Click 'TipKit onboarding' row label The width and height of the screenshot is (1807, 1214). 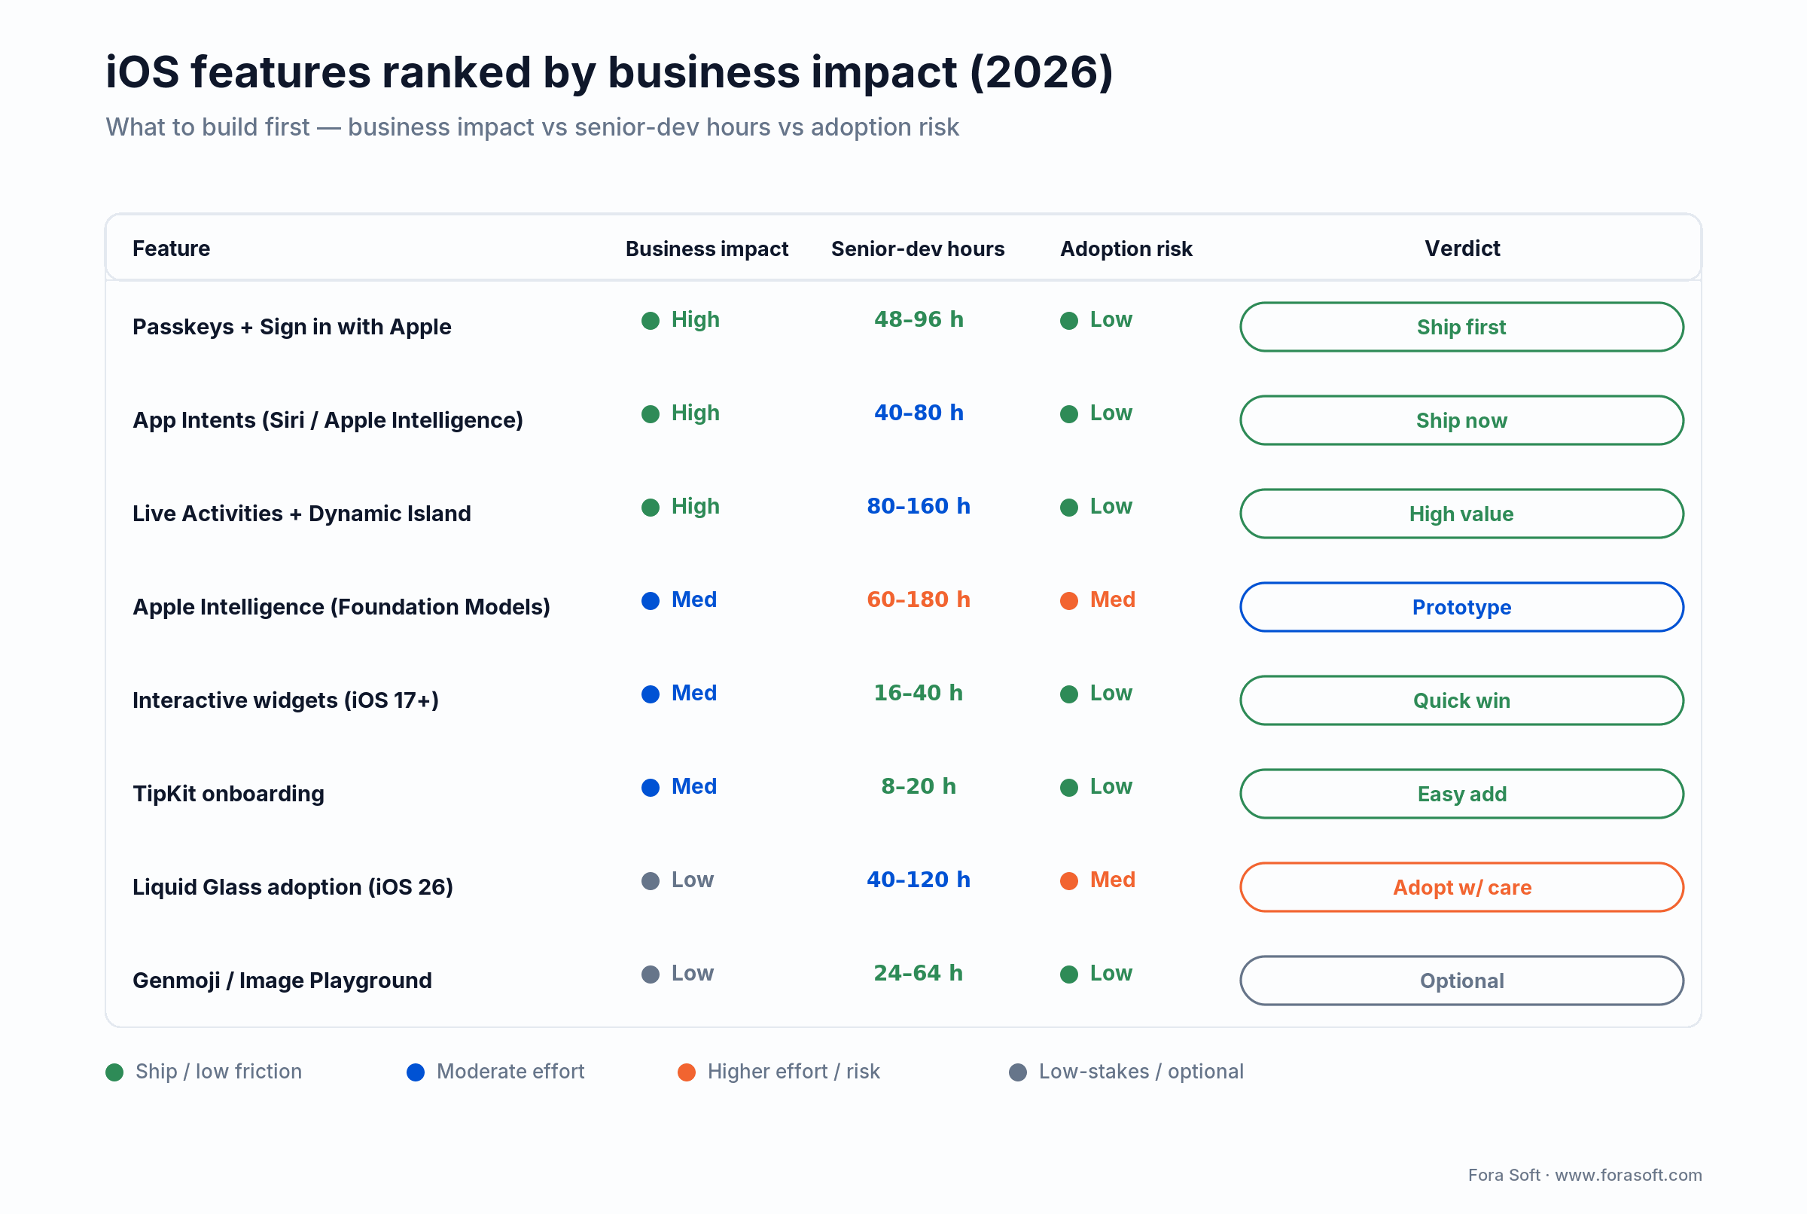[x=228, y=794]
